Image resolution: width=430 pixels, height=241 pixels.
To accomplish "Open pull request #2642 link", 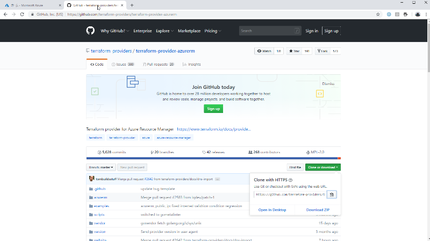I will [148, 179].
